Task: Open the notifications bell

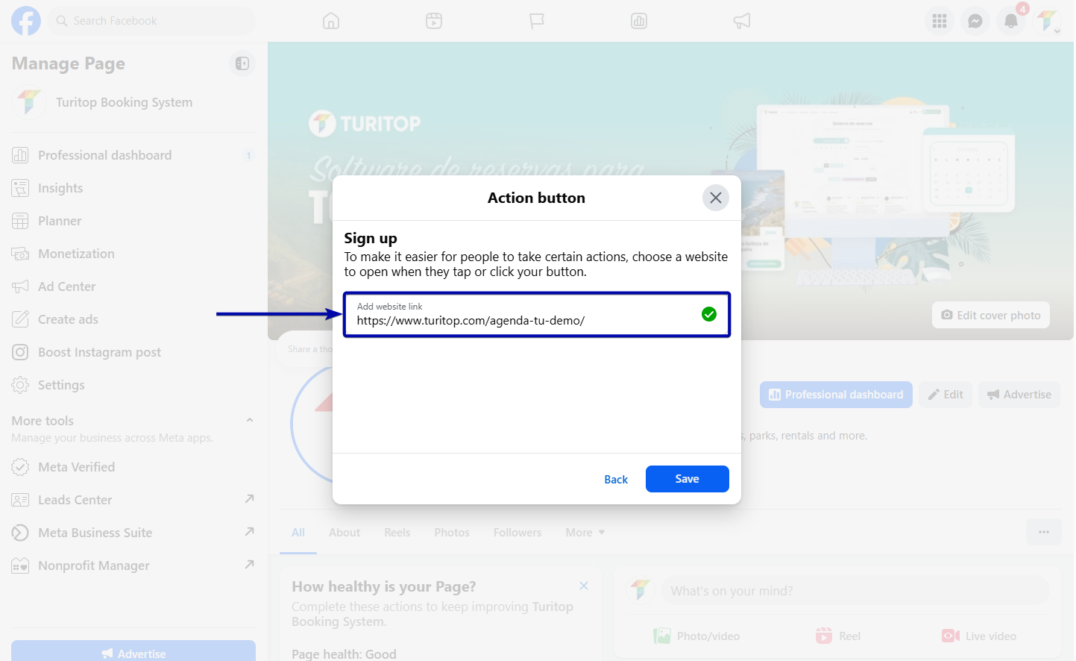Action: 1011,21
